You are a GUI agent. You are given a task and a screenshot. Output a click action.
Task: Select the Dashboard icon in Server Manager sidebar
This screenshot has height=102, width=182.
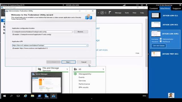4,20
